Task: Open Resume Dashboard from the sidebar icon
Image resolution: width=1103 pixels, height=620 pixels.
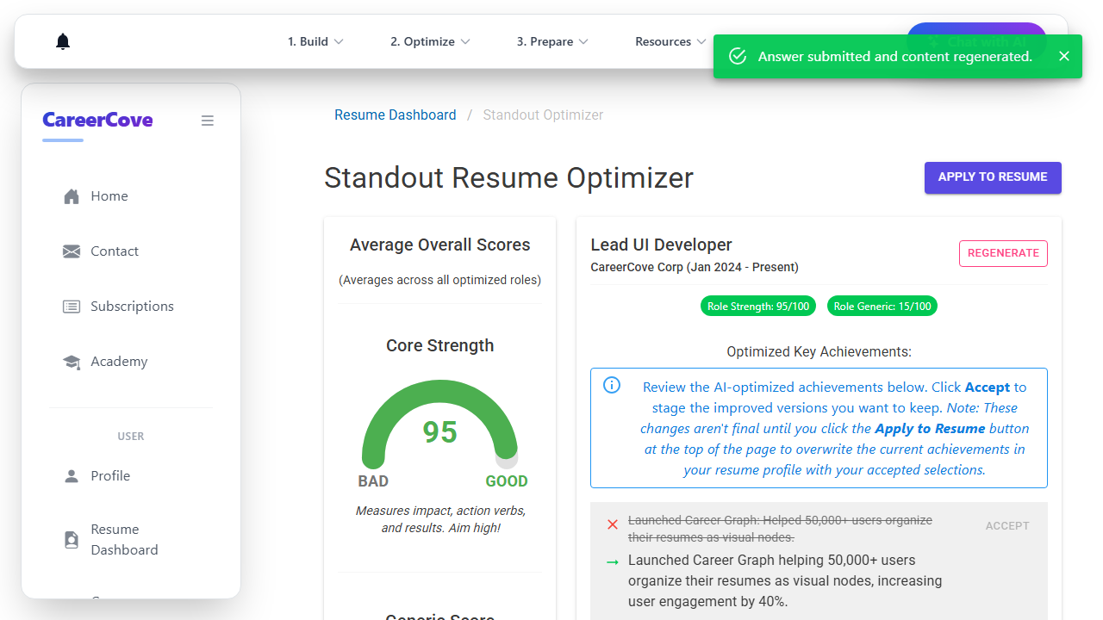Action: pyautogui.click(x=72, y=540)
